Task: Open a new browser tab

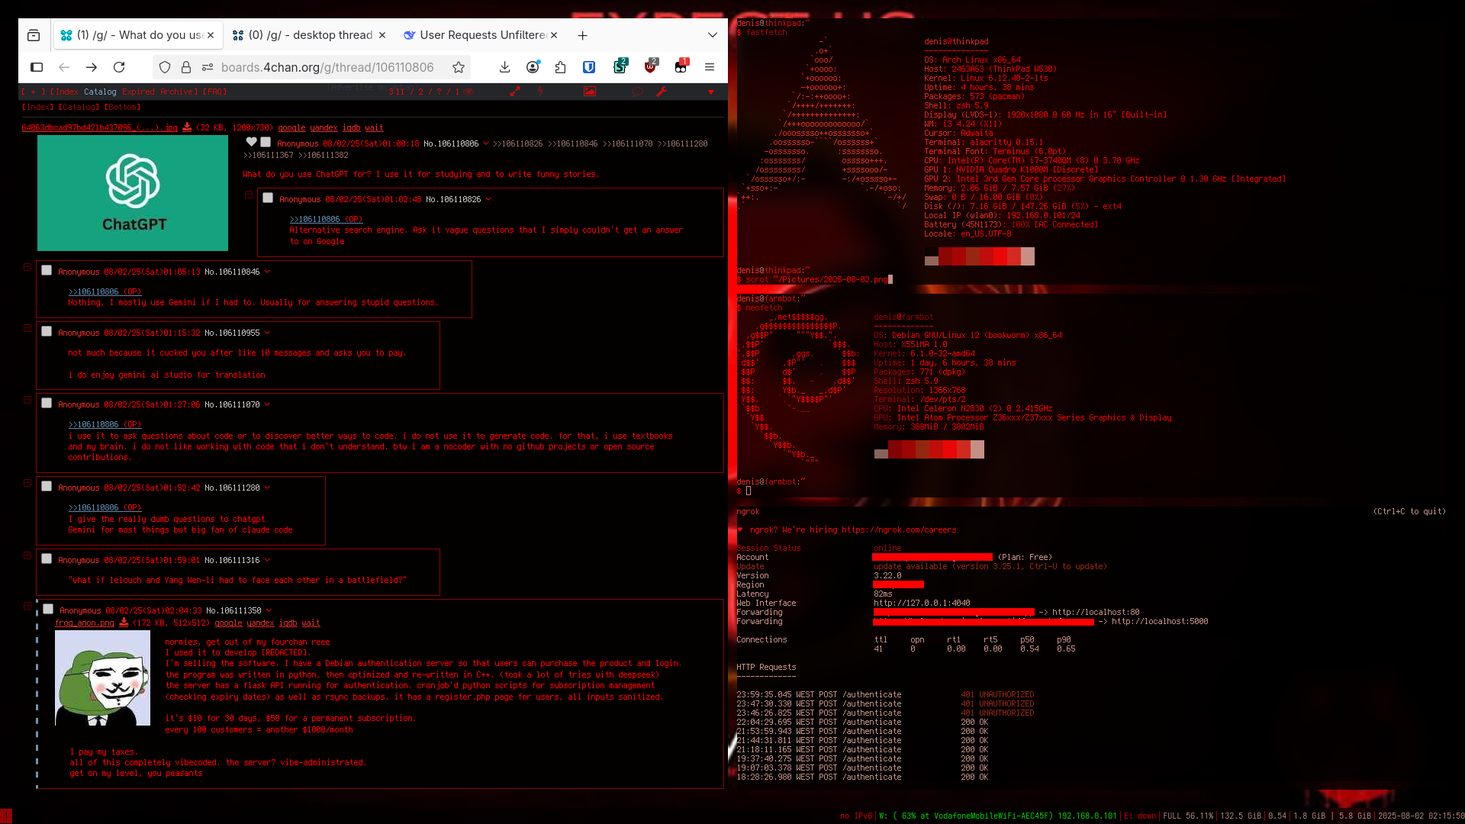Action: [x=583, y=35]
